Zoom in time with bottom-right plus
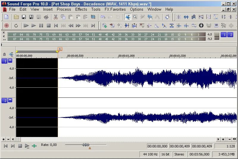Screen dimensions: 238x159 click(x=223, y=139)
